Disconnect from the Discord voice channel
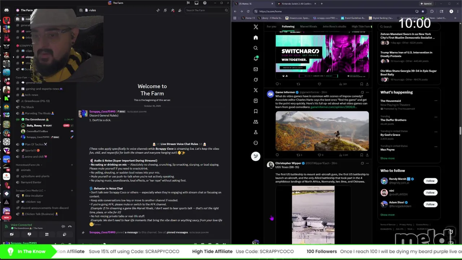 click(x=70, y=226)
